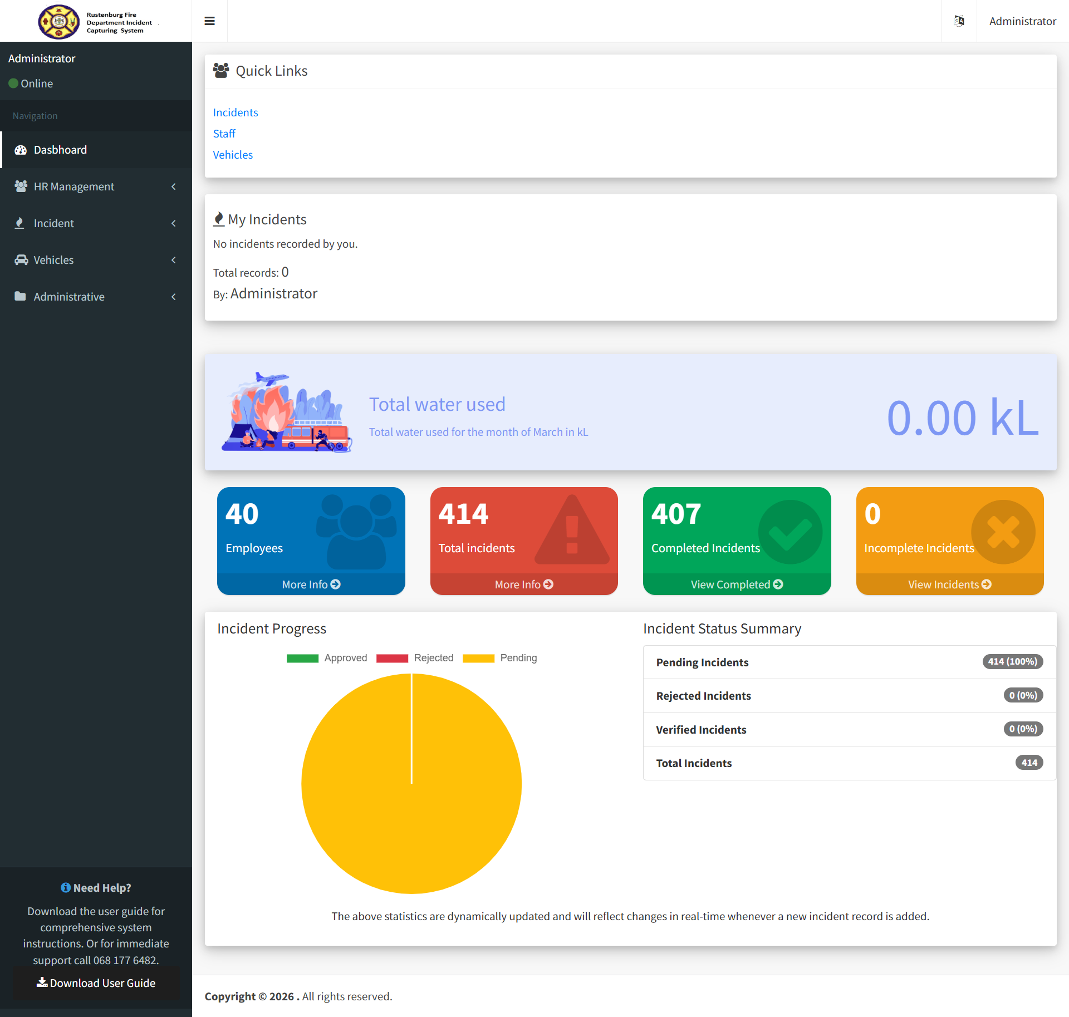Open the language translate icon
Screen dimensions: 1069x1017
point(959,21)
